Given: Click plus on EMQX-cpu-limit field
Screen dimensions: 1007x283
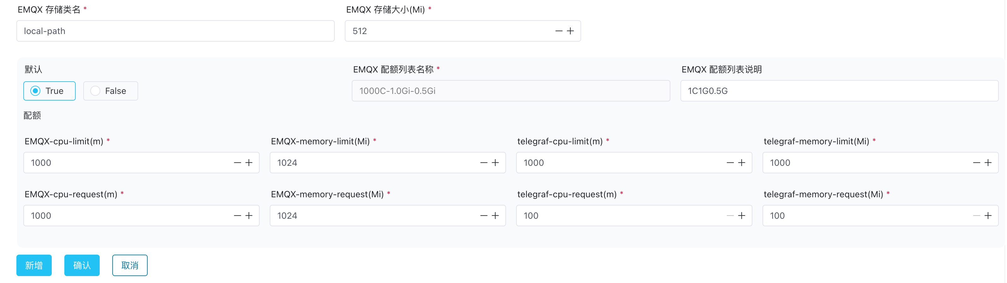Looking at the screenshot, I should point(249,163).
